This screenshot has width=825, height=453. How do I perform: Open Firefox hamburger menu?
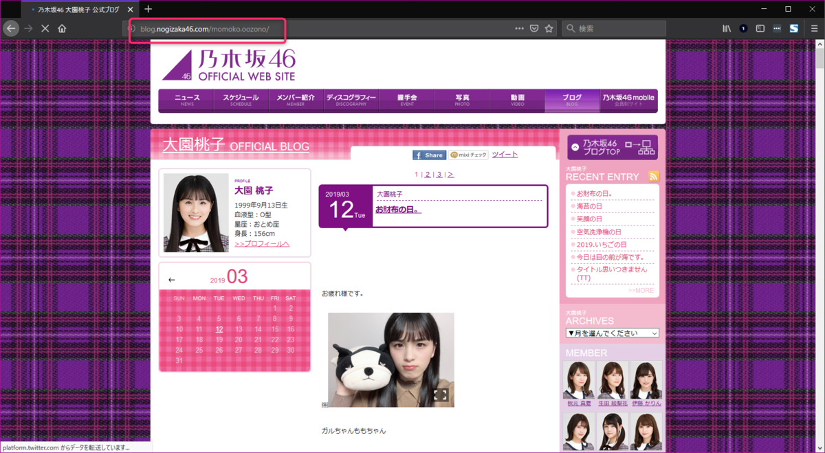click(x=814, y=28)
